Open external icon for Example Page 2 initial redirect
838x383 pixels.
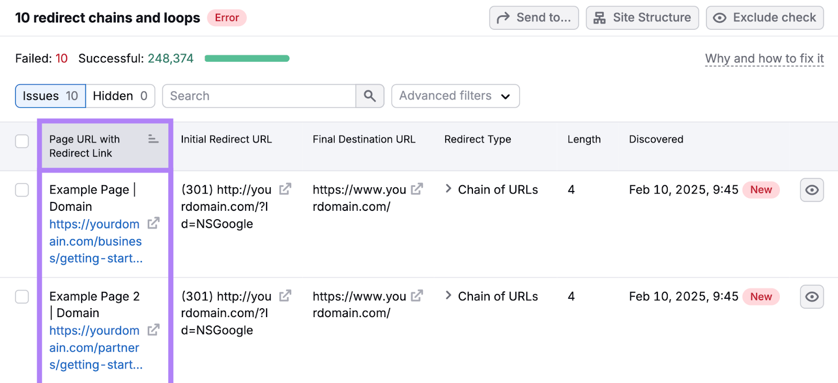(285, 296)
